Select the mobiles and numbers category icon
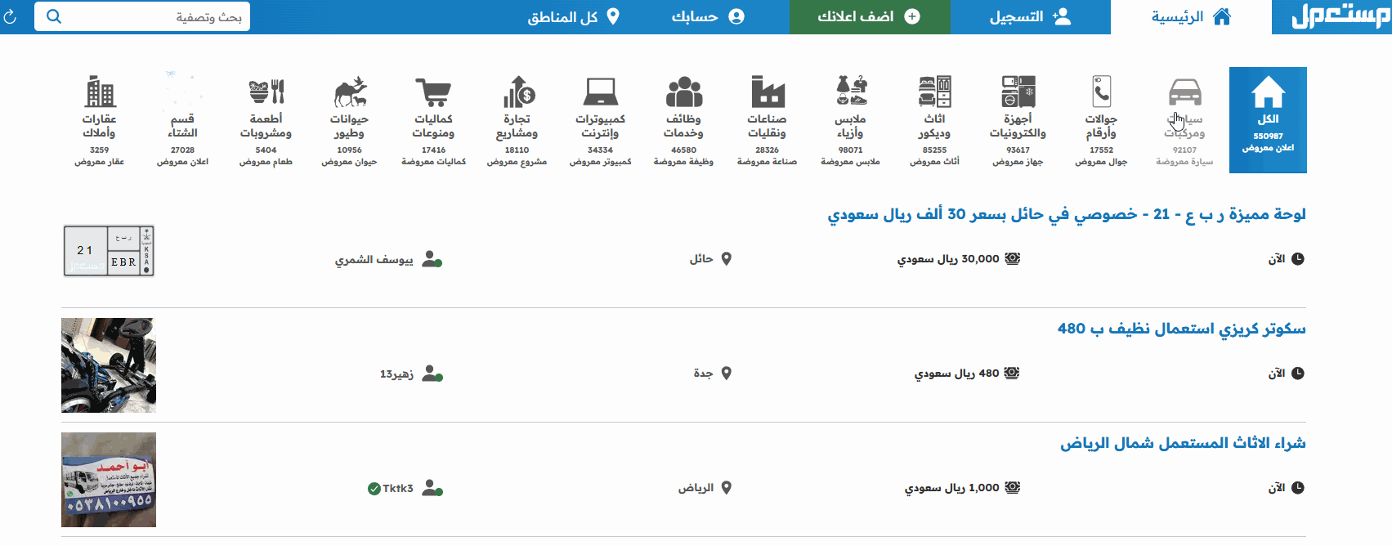 pos(1101,93)
